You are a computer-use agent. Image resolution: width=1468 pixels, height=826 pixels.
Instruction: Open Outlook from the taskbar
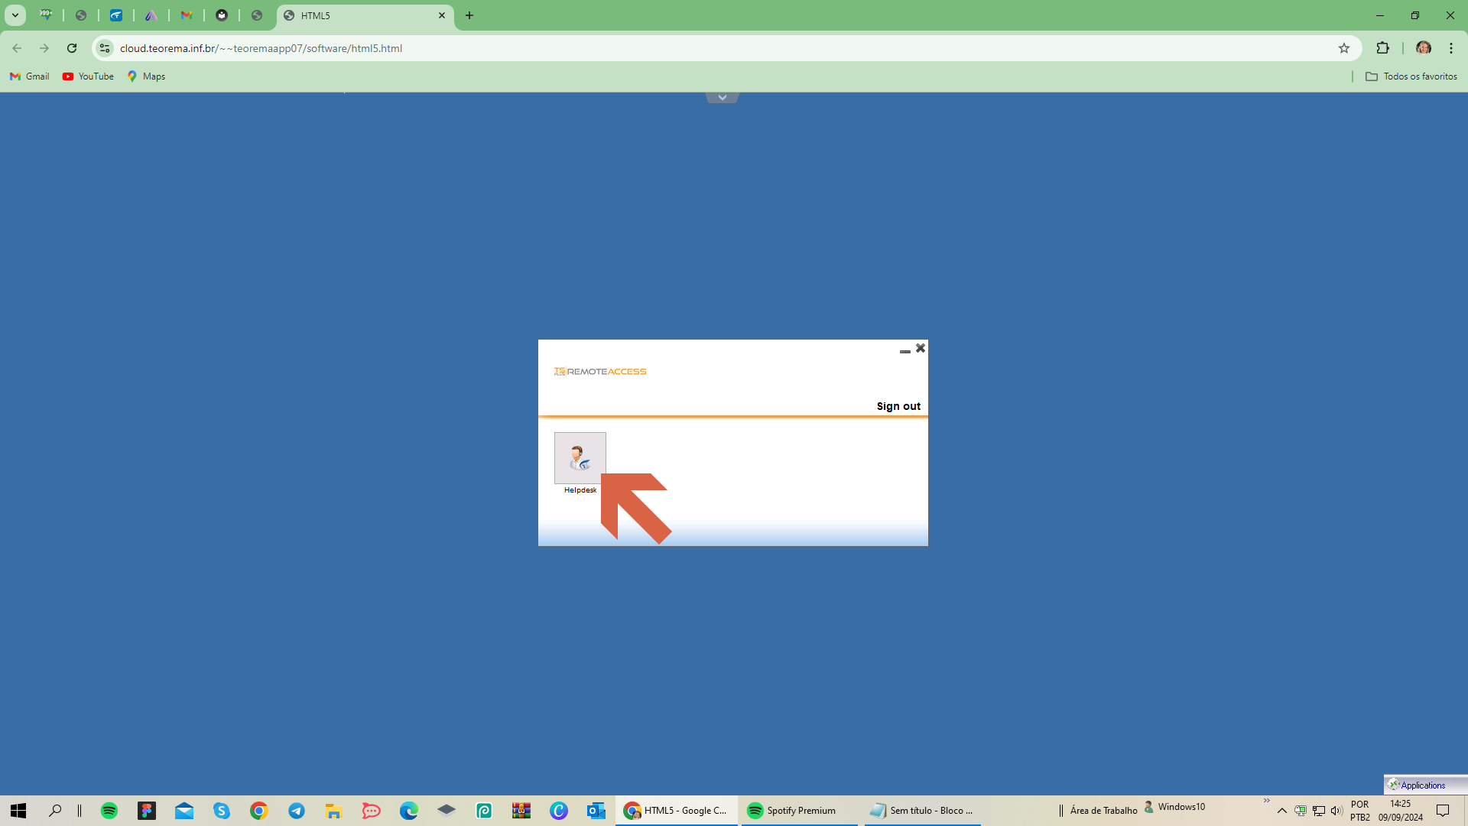pyautogui.click(x=596, y=811)
